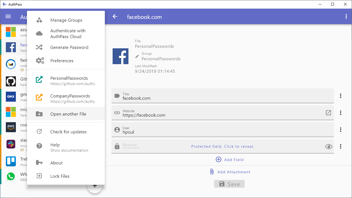The height and width of the screenshot is (198, 352).
Task: Open the website URL in browser icon
Action: point(328,113)
